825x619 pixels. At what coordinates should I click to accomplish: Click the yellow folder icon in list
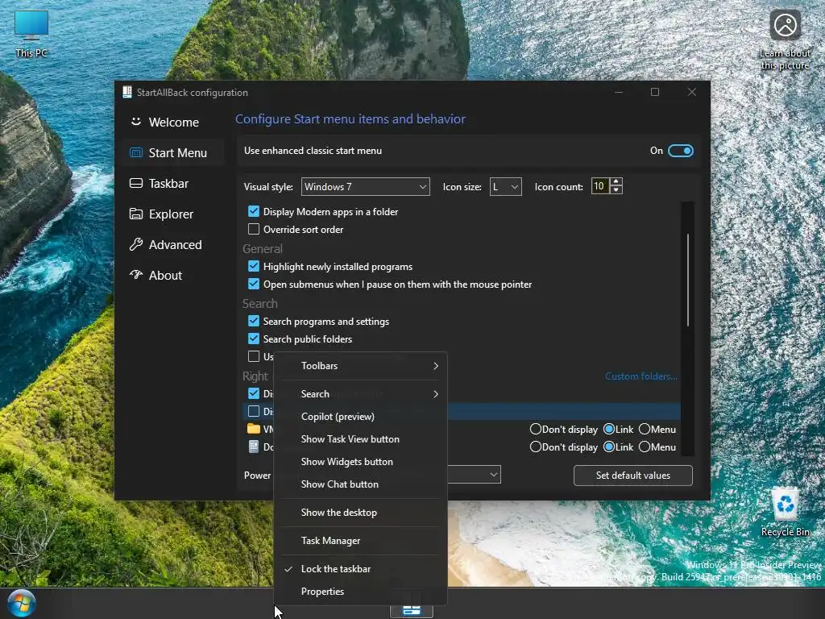click(254, 429)
